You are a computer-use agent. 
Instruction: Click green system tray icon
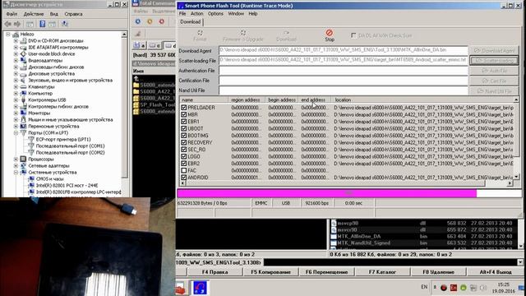[464, 288]
